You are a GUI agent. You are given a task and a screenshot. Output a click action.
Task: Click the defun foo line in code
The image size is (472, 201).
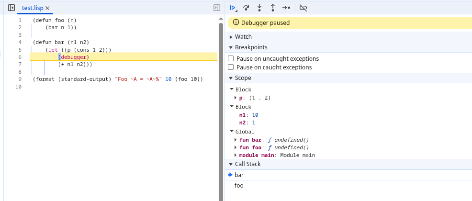point(55,20)
